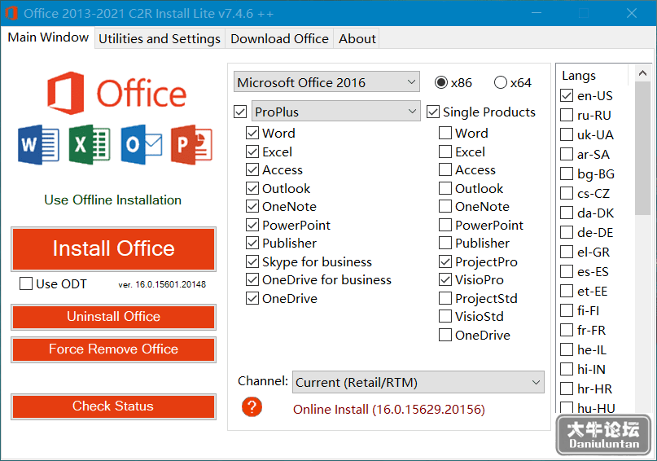Click the title bar Office app icon
Screen dimensions: 657x461
click(11, 13)
